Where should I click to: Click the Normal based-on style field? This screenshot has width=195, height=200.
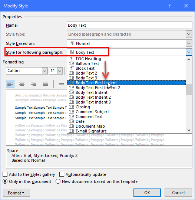(126, 43)
